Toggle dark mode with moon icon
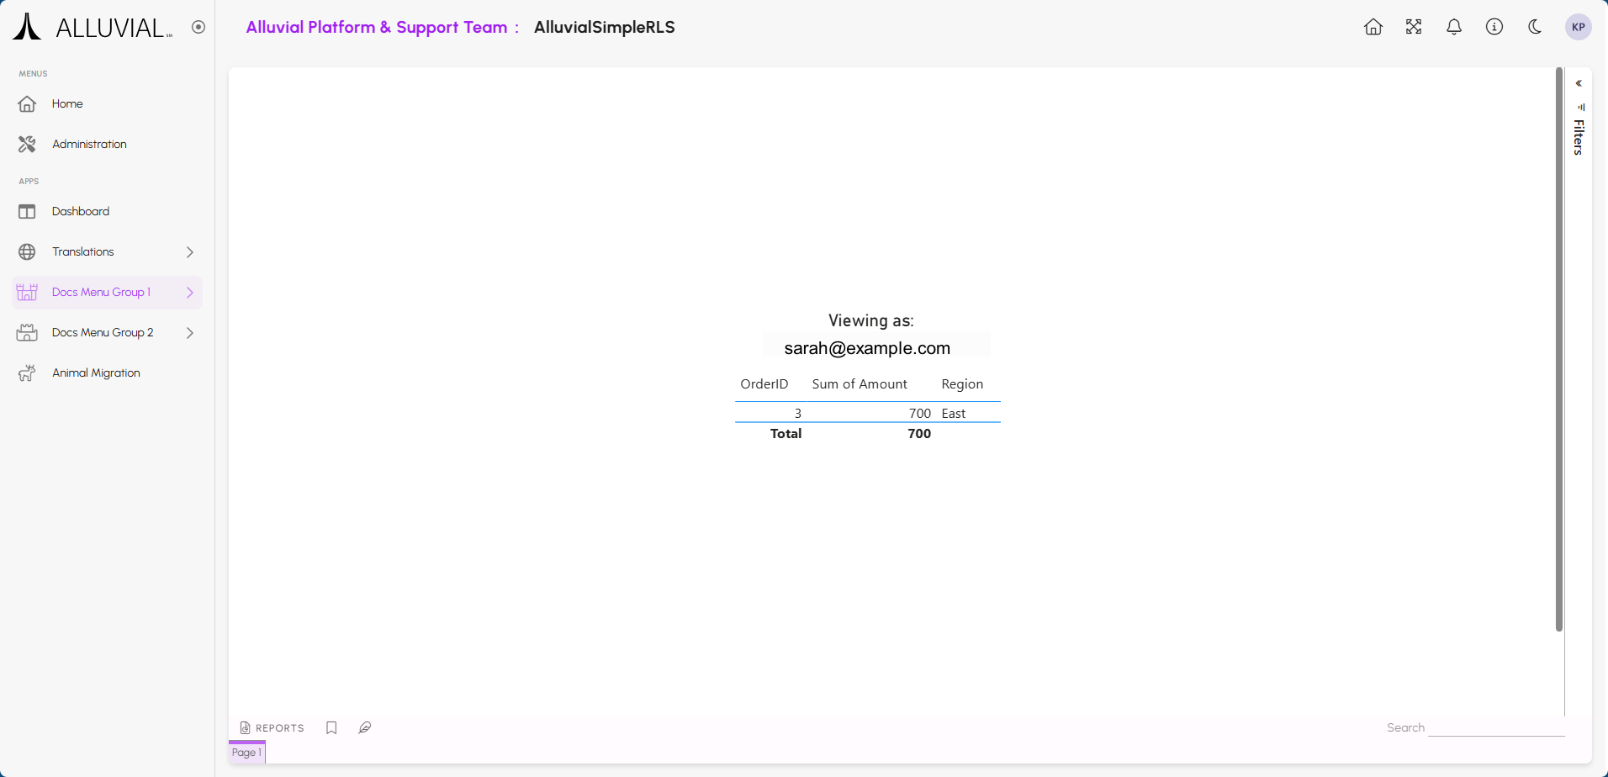This screenshot has width=1608, height=777. point(1535,27)
